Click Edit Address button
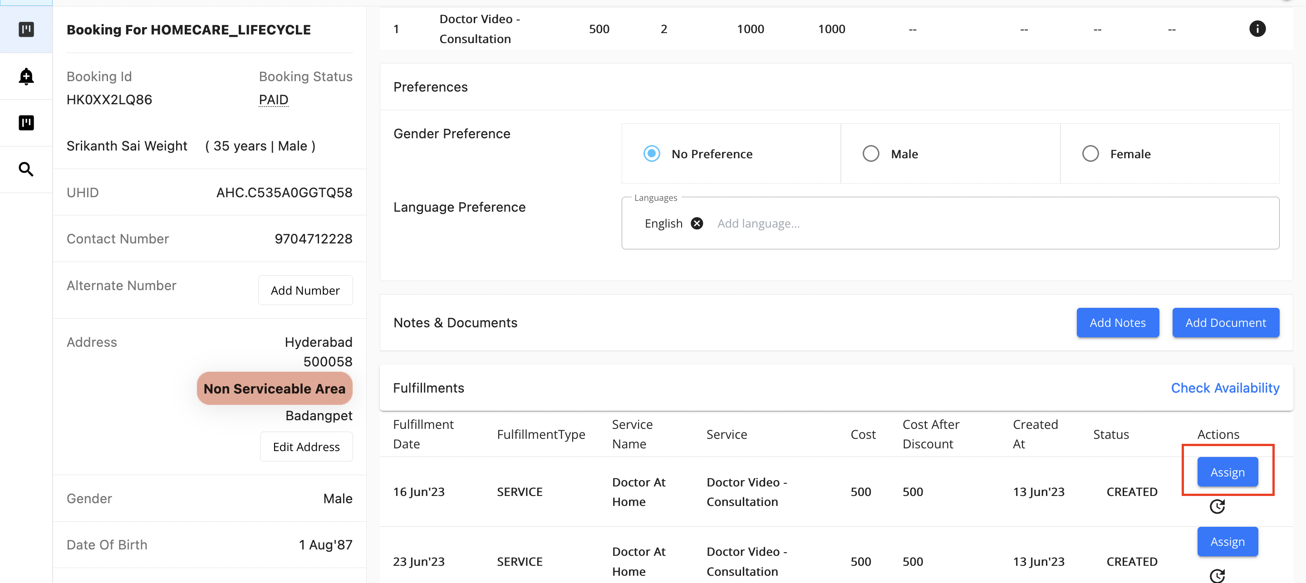The height and width of the screenshot is (583, 1306). coord(306,447)
